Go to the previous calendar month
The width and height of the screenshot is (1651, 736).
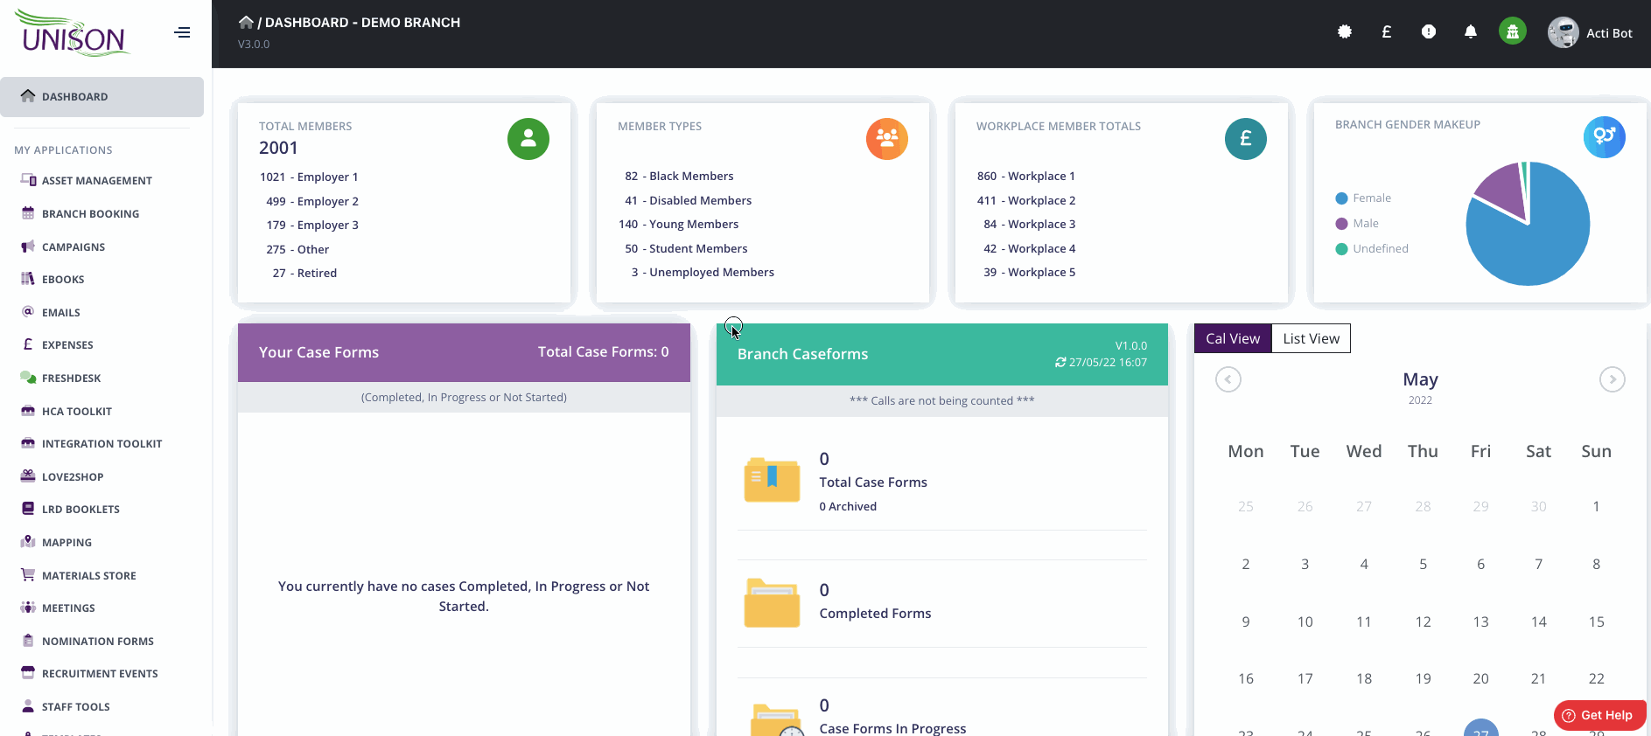(x=1228, y=379)
